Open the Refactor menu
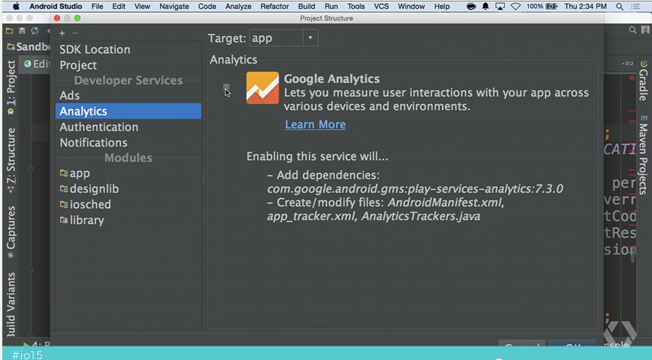This screenshot has width=652, height=360. pos(275,6)
